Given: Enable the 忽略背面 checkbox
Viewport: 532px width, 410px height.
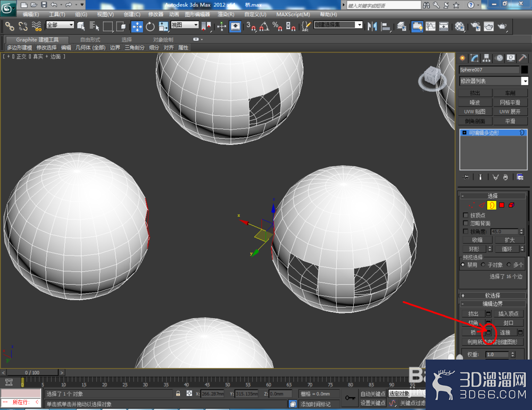Looking at the screenshot, I should 465,223.
